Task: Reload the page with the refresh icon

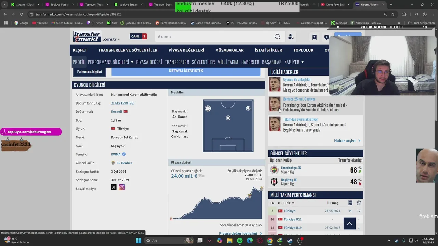Action: coord(21,14)
